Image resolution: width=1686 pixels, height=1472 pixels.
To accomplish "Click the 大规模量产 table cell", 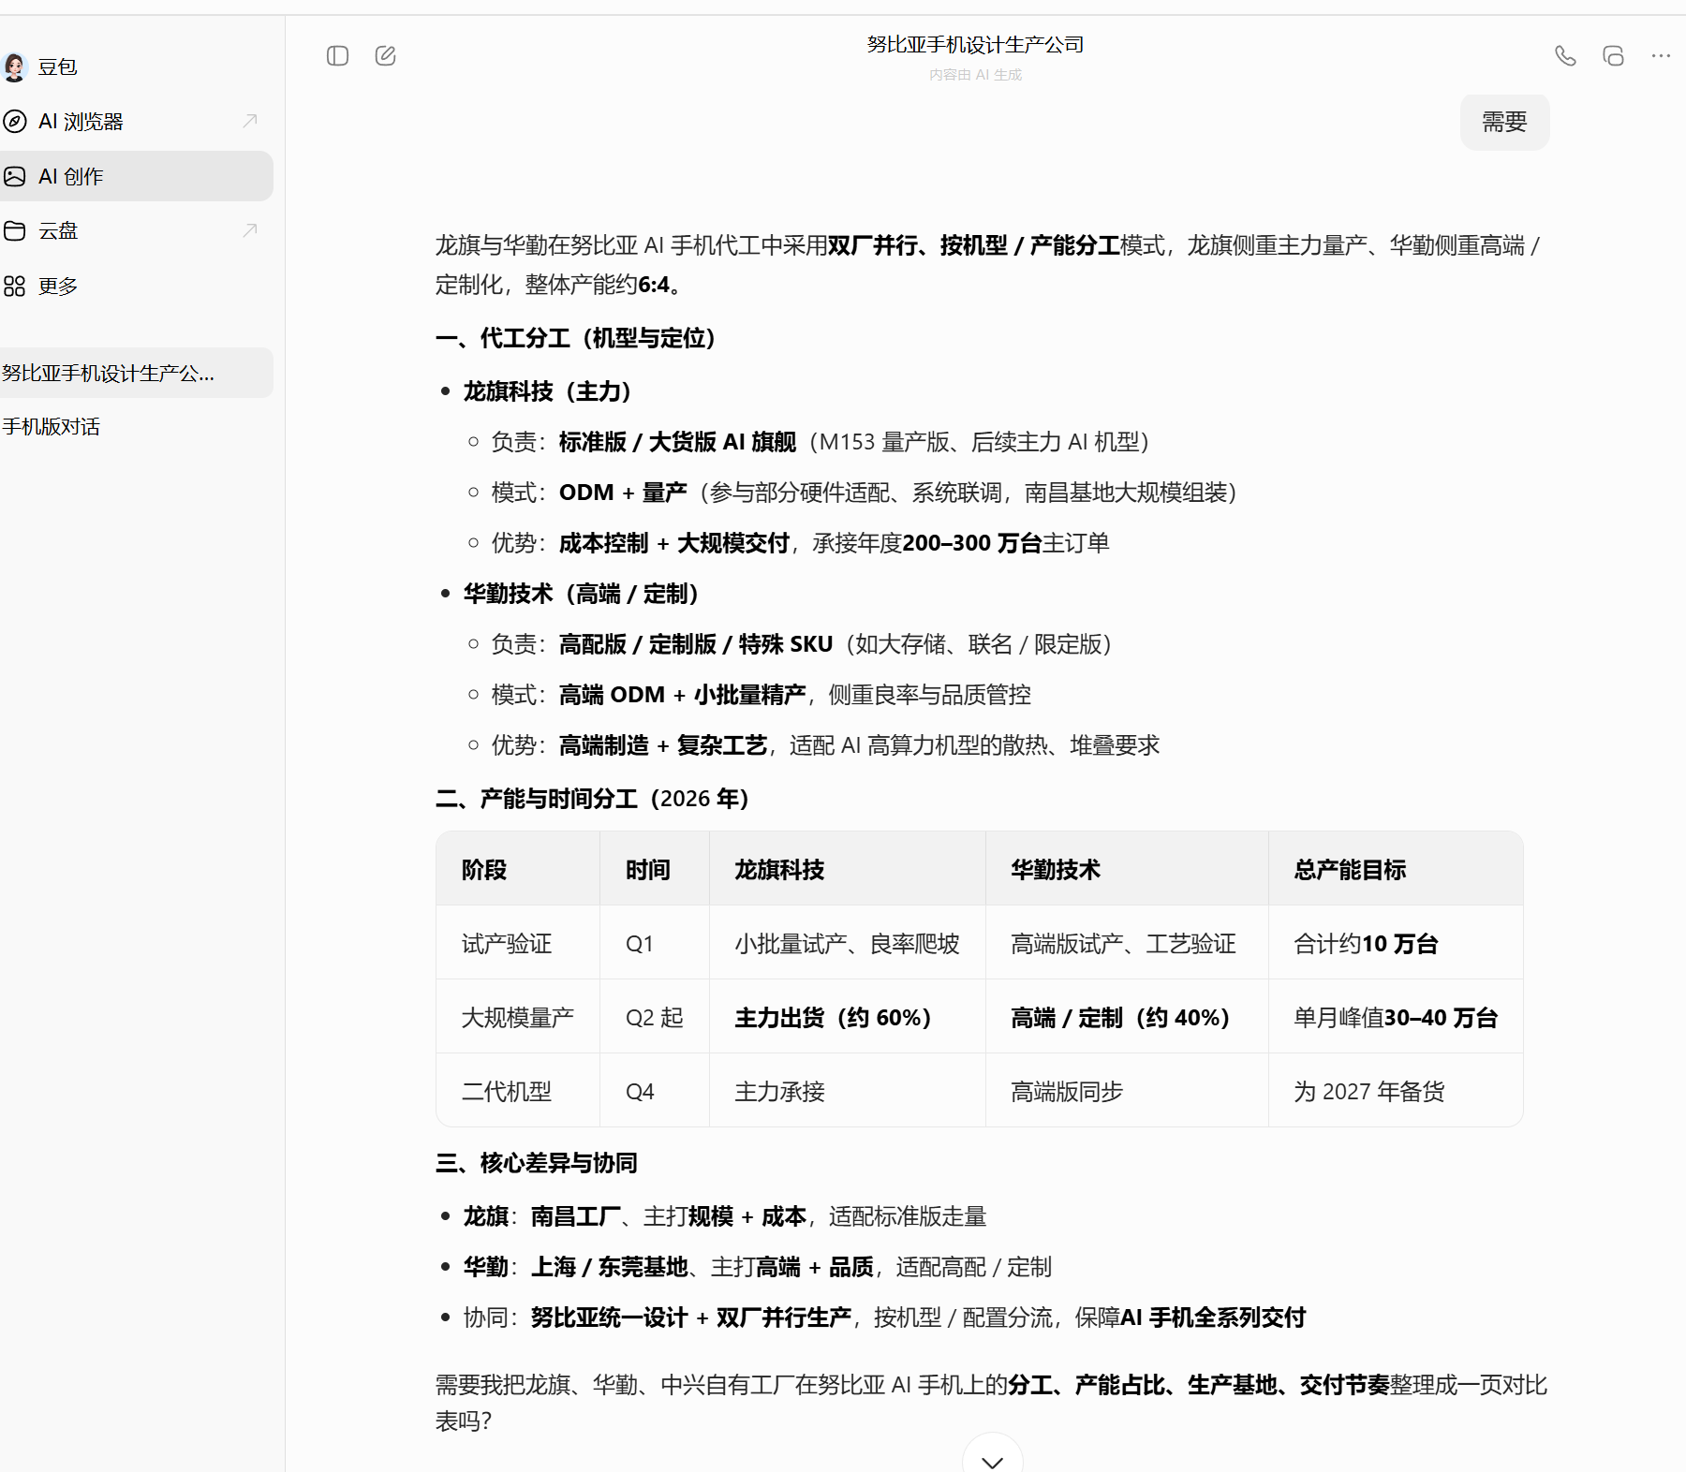I will click(x=518, y=1018).
